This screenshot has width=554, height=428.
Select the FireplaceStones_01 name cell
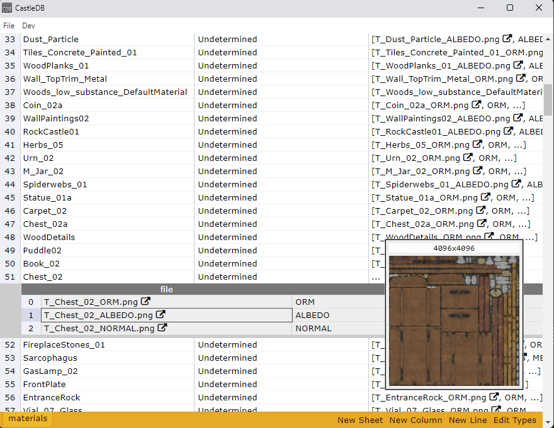(108, 345)
